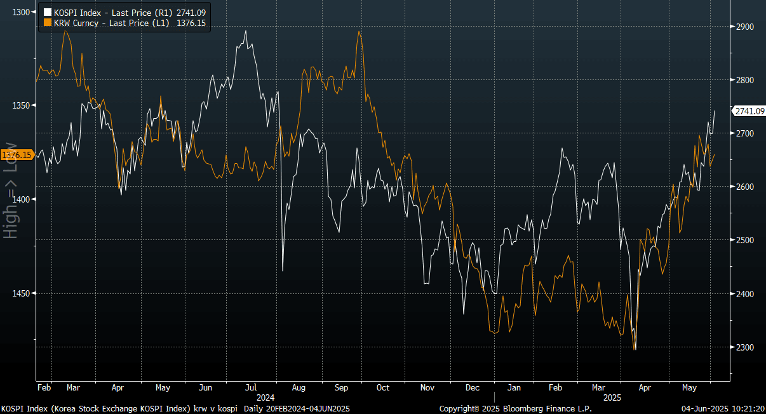This screenshot has width=766, height=414.
Task: Click the Jul month label on timeline
Action: click(250, 387)
